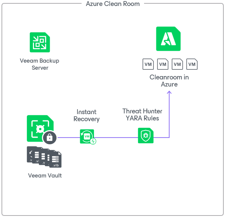The image size is (226, 217).
Task: Select the first VM icon under Azure
Action: click(148, 64)
